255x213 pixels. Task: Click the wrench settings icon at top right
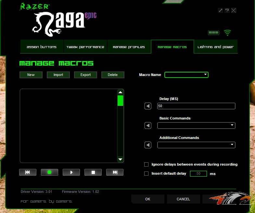coord(220,11)
